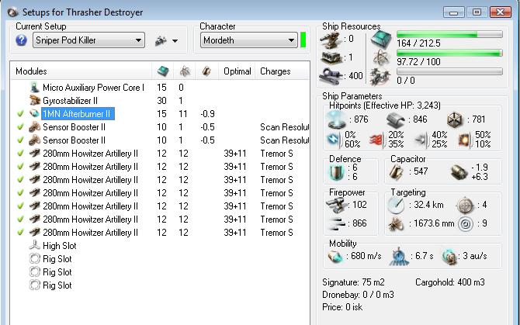Click the capacitor recharge icon showing -1.9 +6.3

pos(459,172)
